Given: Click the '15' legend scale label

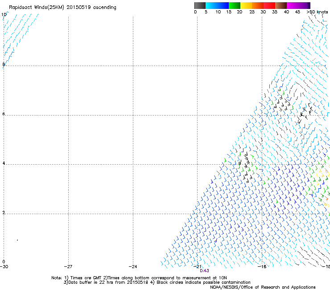Looking at the screenshot, I should [x=229, y=12].
